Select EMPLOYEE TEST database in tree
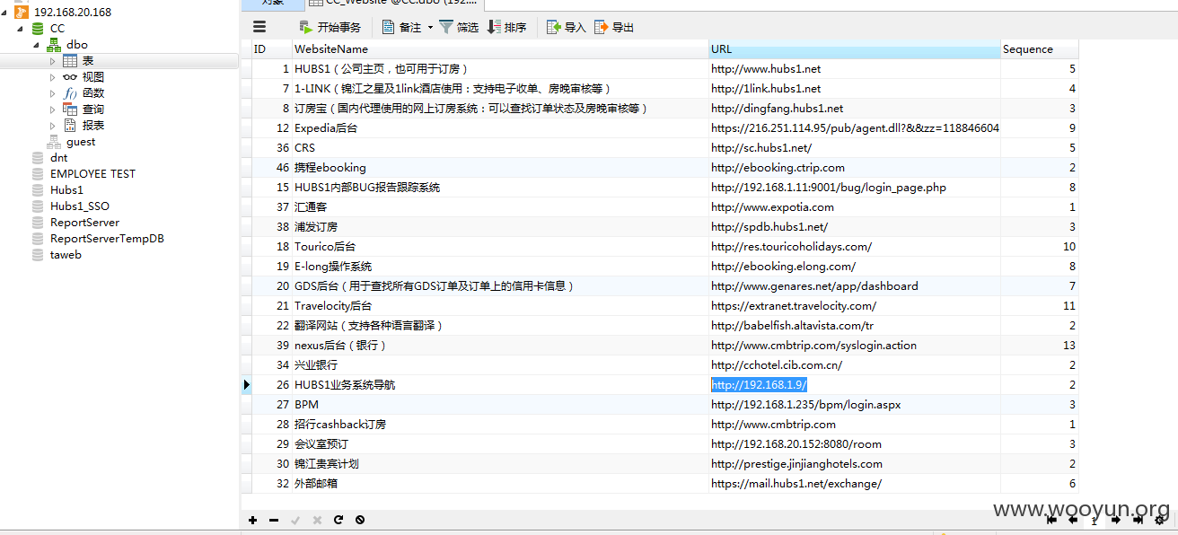 tap(93, 174)
